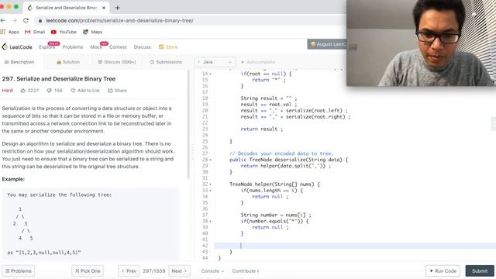
Task: Open YouTube bookmark
Action: click(64, 32)
